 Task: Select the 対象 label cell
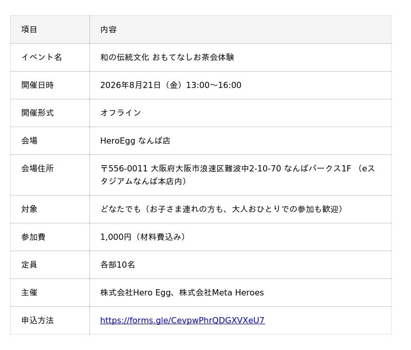(x=50, y=209)
